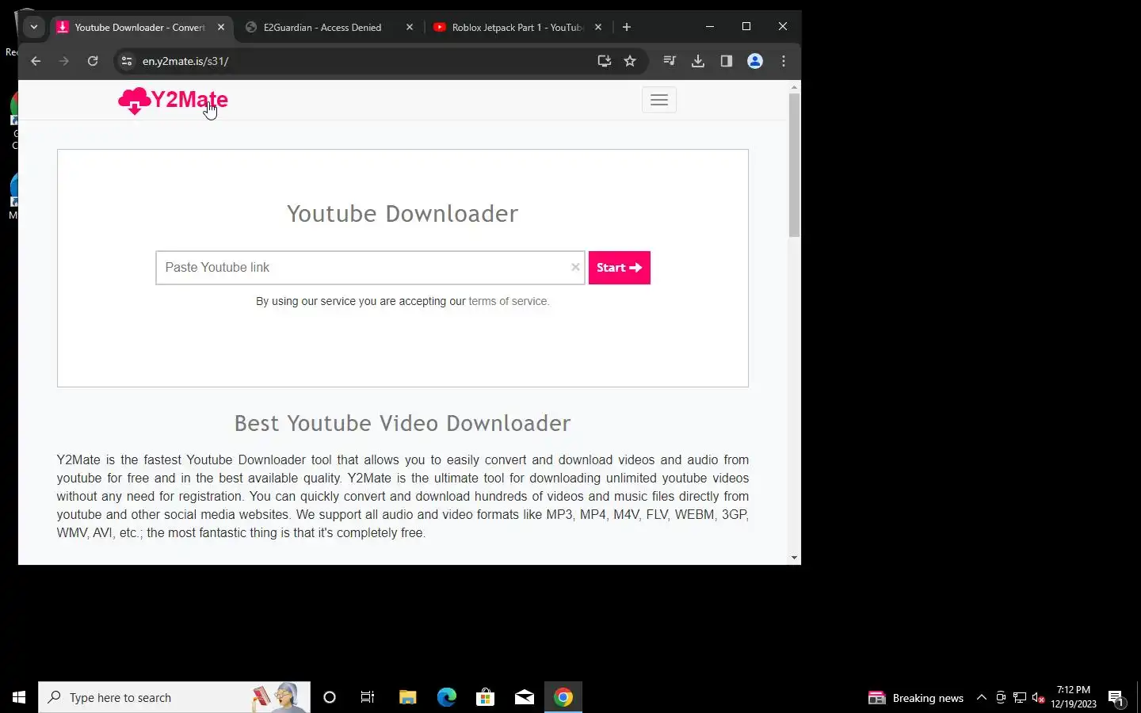The width and height of the screenshot is (1141, 713).
Task: Click the Best Youtube Video Downloader heading
Action: pyautogui.click(x=403, y=423)
